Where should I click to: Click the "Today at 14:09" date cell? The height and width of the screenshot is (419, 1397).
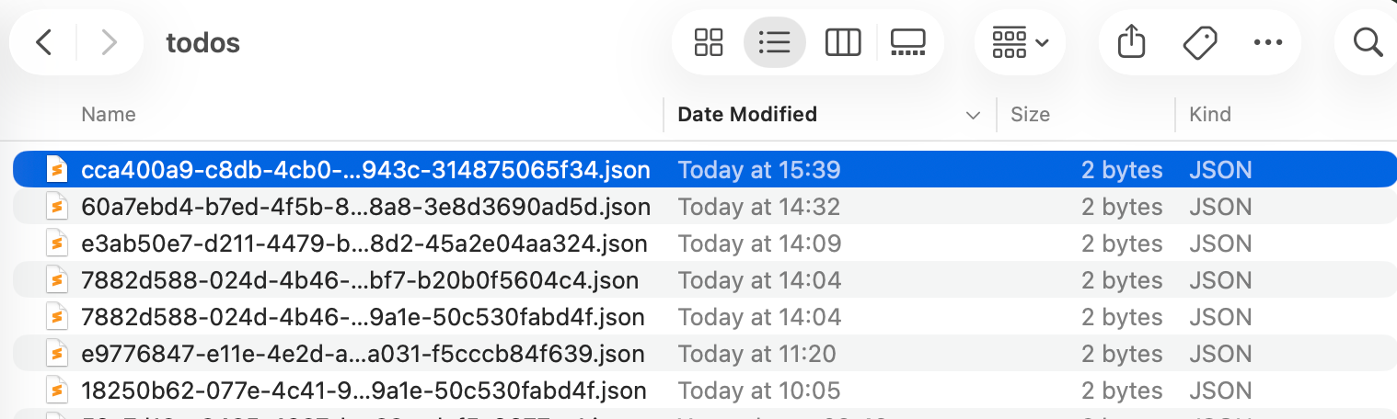click(759, 243)
